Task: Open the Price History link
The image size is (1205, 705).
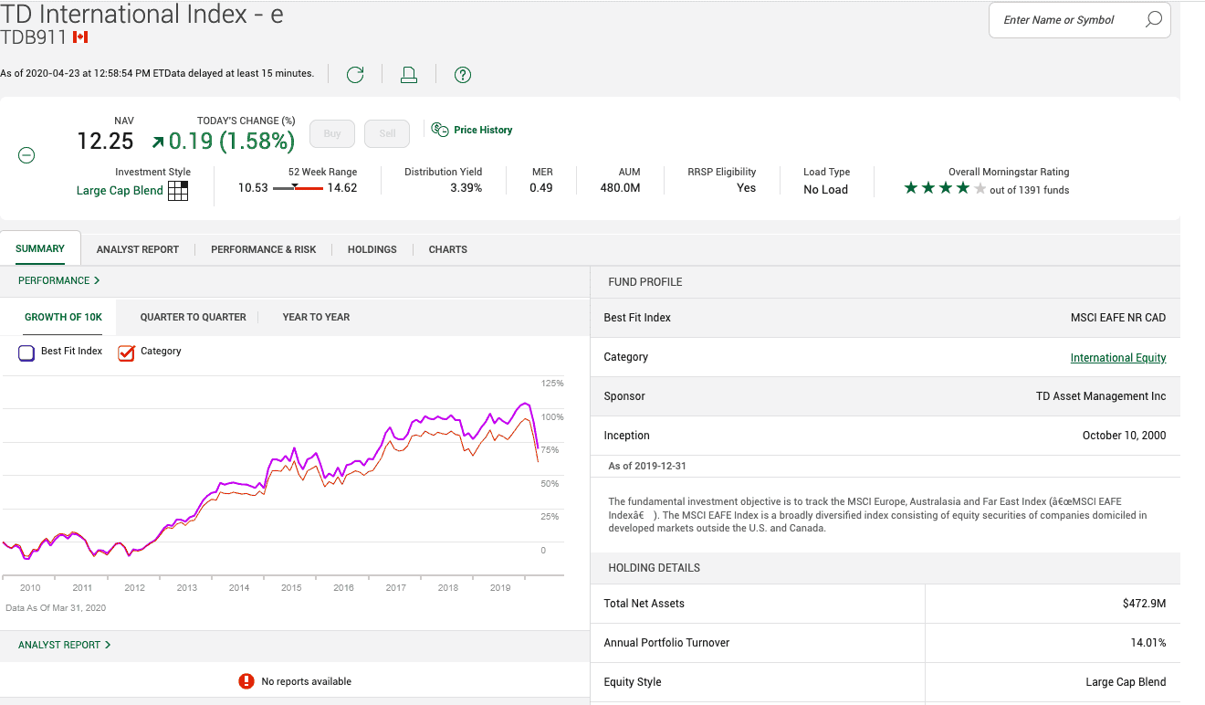Action: pos(483,130)
